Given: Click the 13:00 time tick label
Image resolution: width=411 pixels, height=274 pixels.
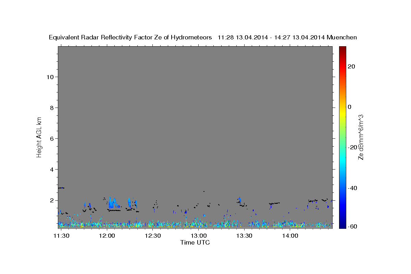Looking at the screenshot, I should click(x=199, y=236).
